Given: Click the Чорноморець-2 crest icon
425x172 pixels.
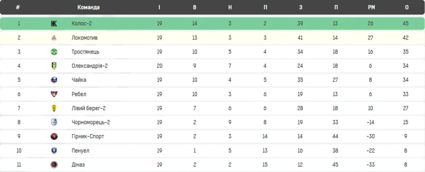Looking at the screenshot, I should [54, 122].
